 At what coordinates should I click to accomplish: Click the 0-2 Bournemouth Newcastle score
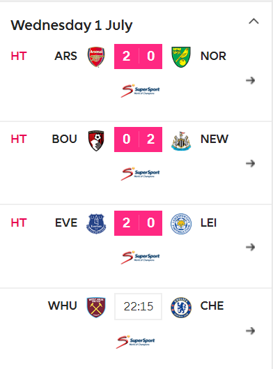pyautogui.click(x=138, y=140)
